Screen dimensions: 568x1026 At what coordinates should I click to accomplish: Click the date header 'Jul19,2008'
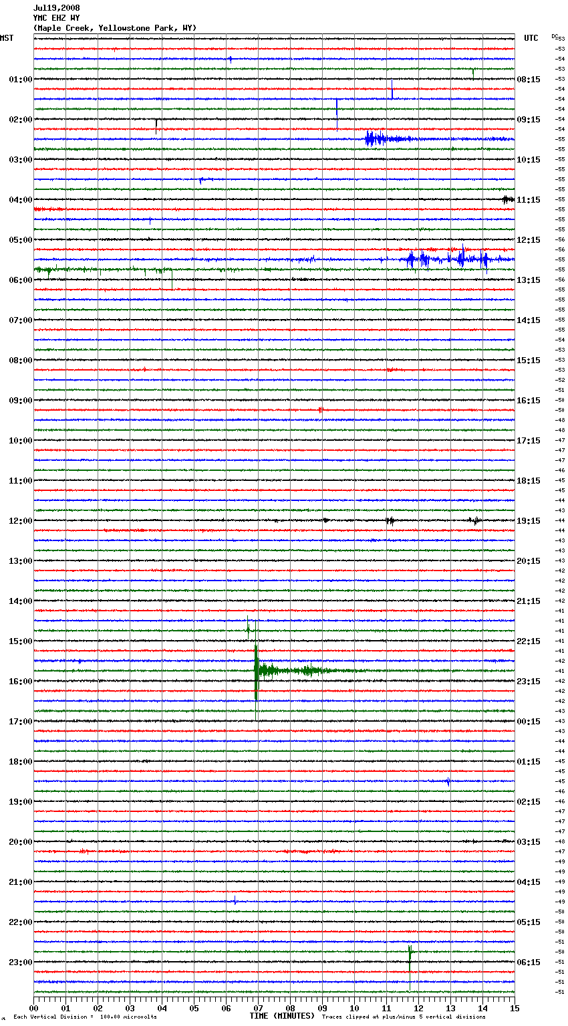click(57, 8)
